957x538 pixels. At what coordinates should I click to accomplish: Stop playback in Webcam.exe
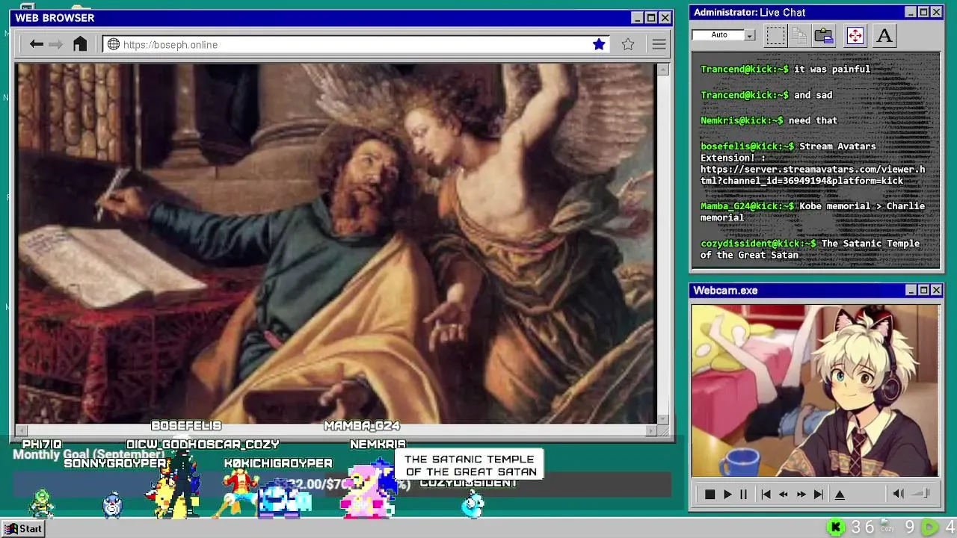(710, 494)
